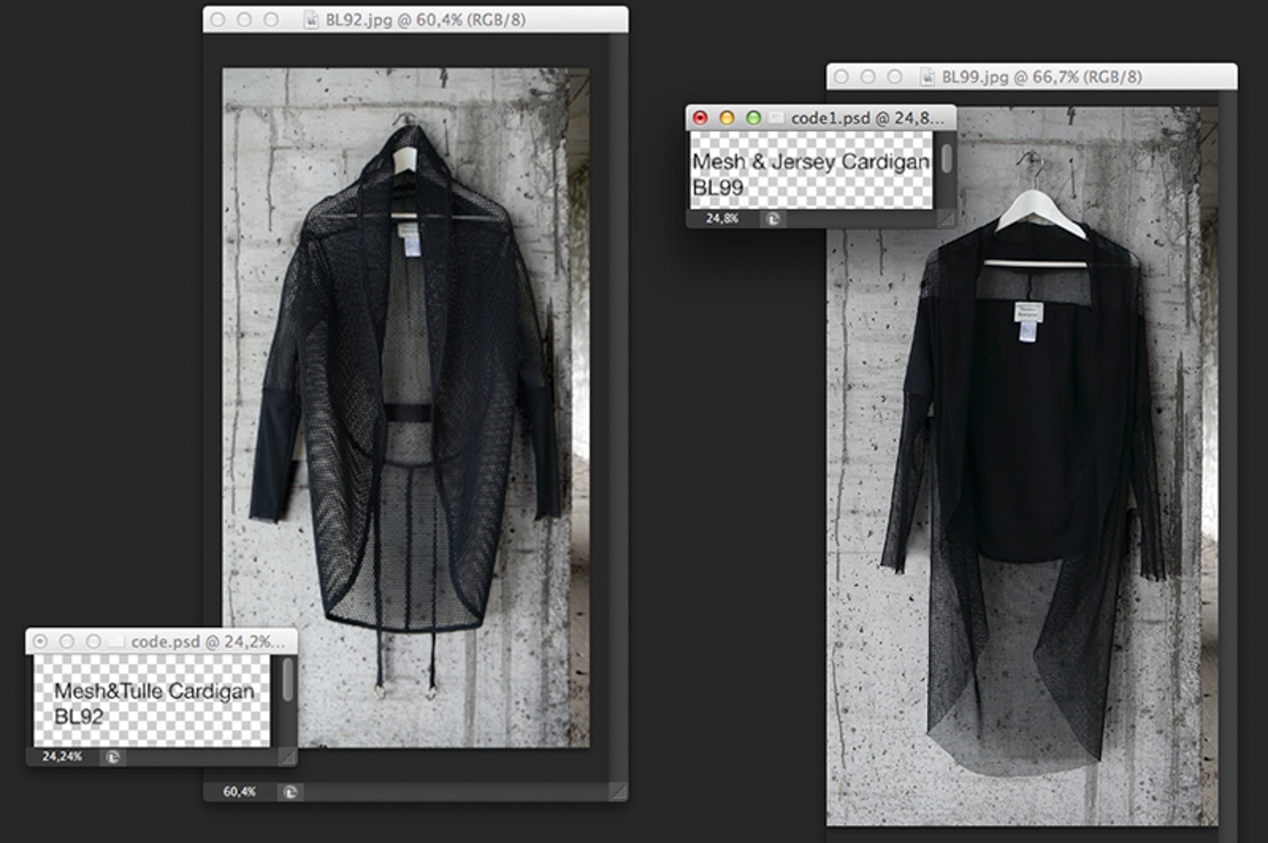Click the green zoom button on code1.psd
The width and height of the screenshot is (1268, 843).
[753, 118]
